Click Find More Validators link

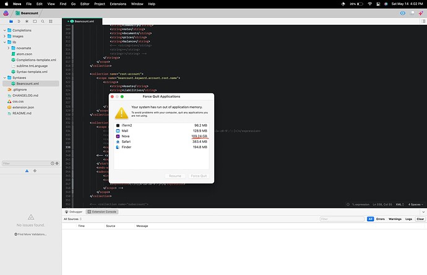[30, 234]
